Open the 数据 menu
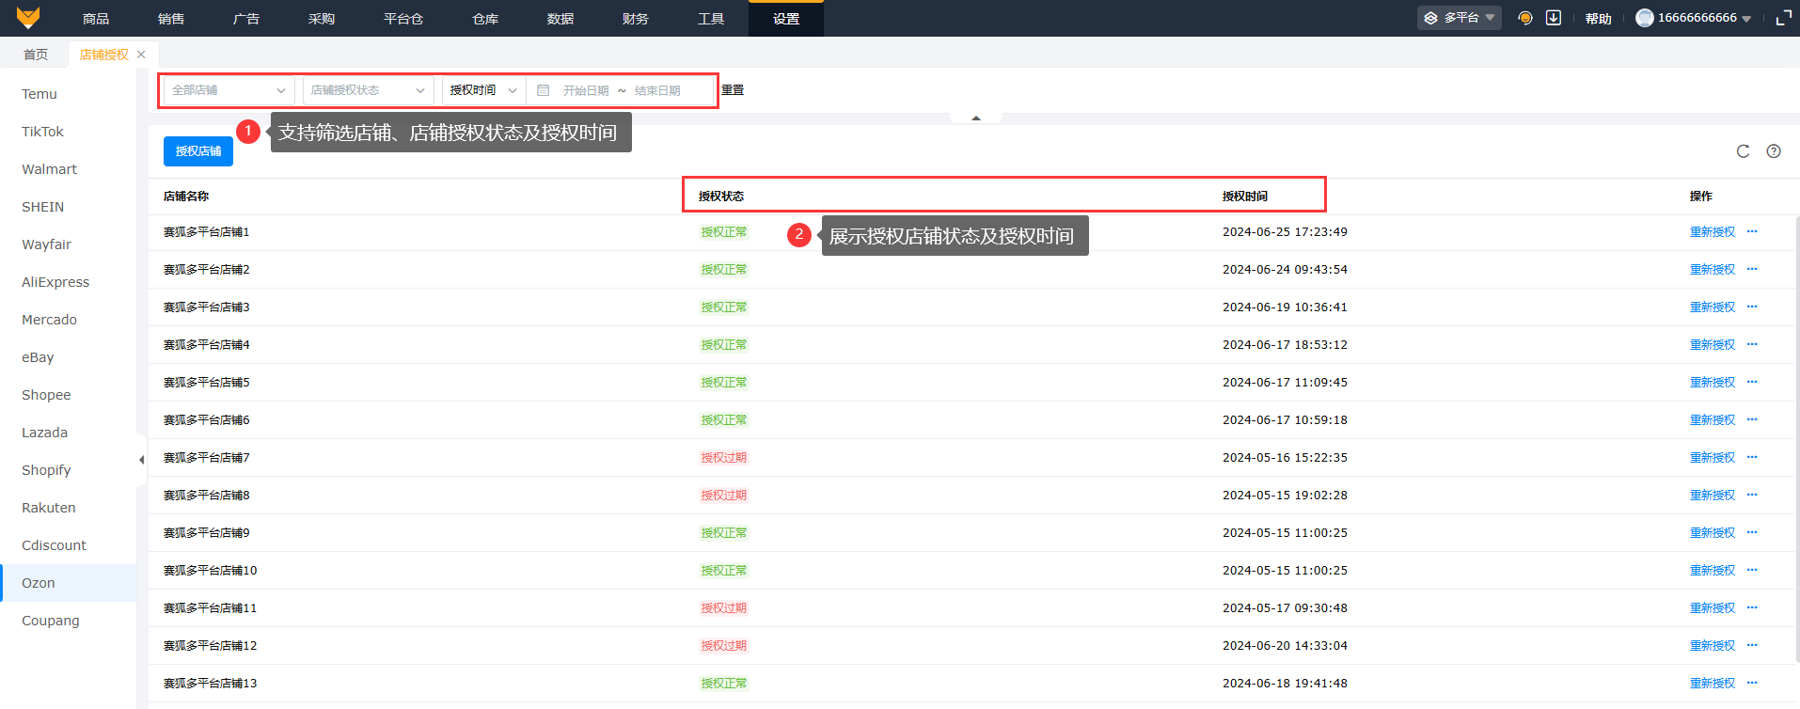 point(561,19)
